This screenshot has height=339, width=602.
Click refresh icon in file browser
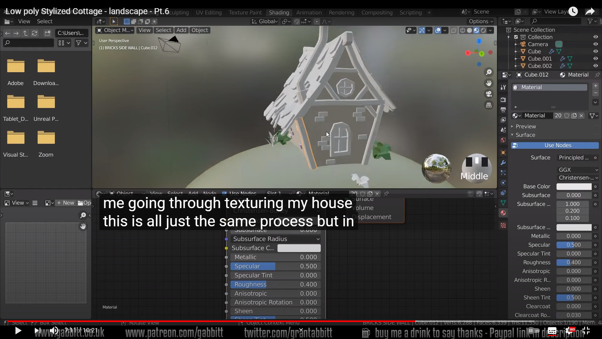coord(34,33)
